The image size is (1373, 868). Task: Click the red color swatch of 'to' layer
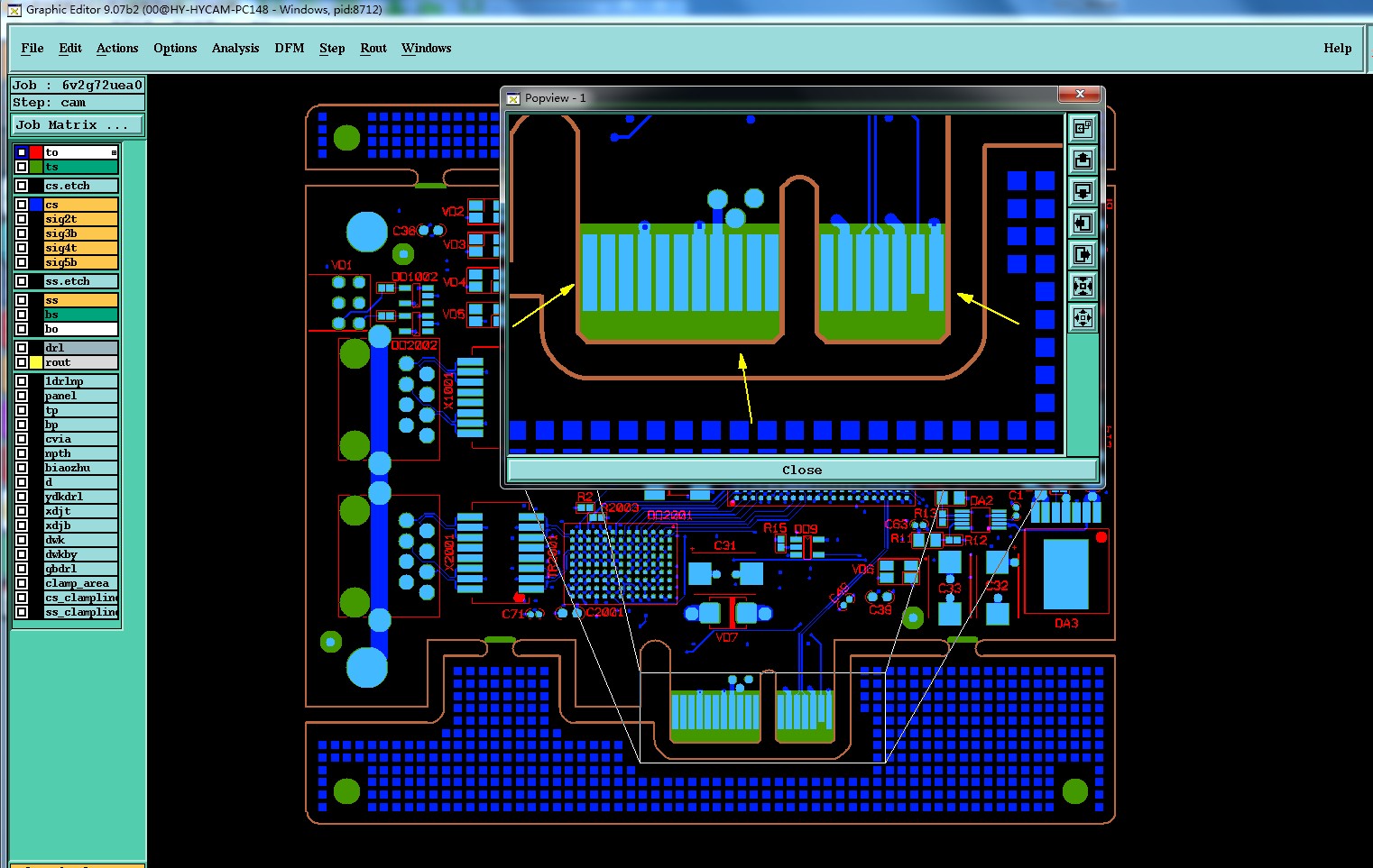tap(36, 152)
